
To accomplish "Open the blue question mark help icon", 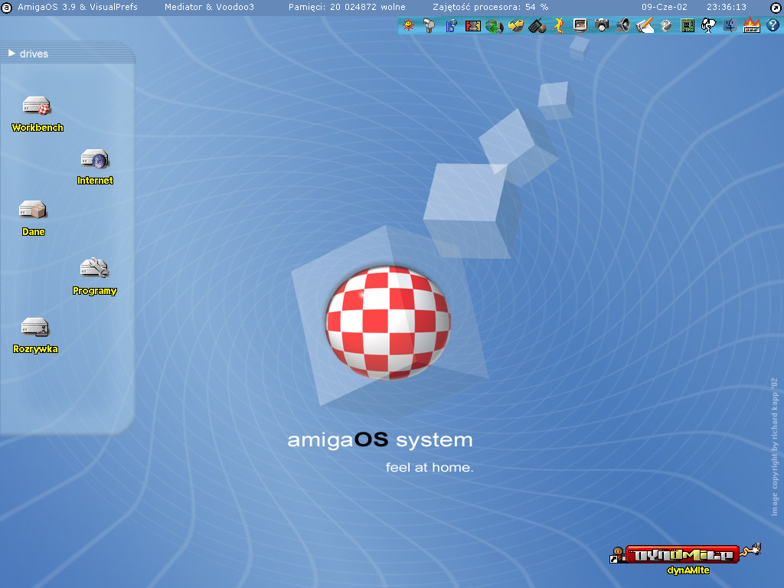I will [773, 25].
